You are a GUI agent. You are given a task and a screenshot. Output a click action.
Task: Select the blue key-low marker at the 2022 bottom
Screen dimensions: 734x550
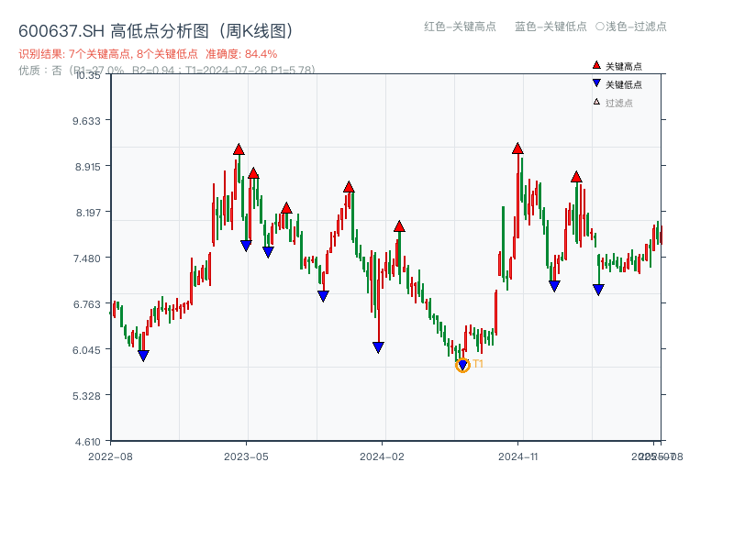143,354
